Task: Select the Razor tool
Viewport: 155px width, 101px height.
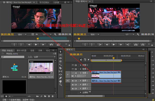Action: point(60,68)
